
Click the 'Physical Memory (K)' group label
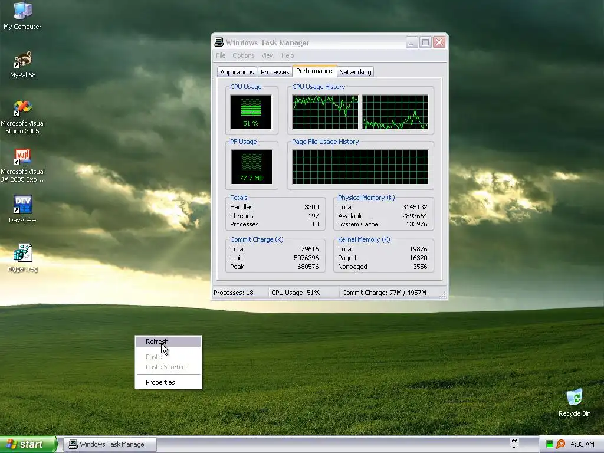[x=366, y=198]
